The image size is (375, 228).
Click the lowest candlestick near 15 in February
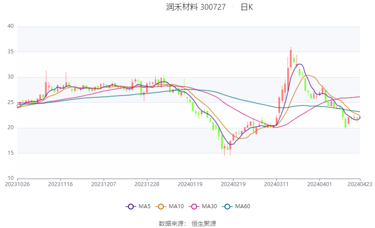(224, 150)
